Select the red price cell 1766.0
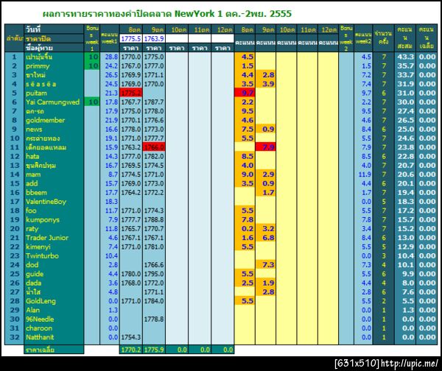This screenshot has height=371, width=442. 154,147
